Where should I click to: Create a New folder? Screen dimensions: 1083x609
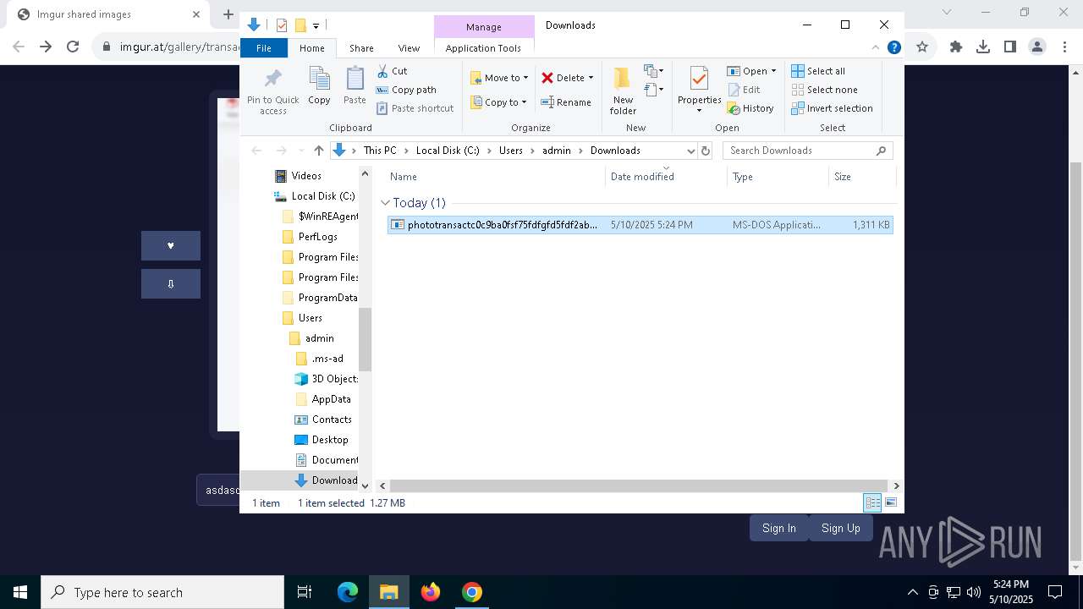[x=623, y=91]
